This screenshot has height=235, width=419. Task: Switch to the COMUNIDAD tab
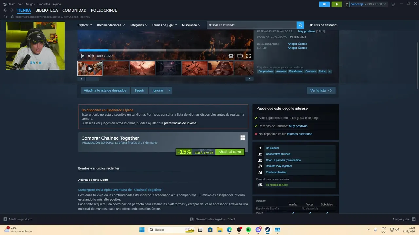tap(74, 10)
